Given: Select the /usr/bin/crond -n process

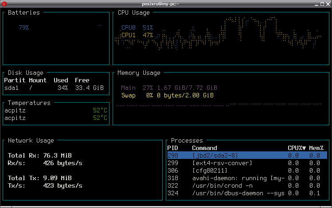Looking at the screenshot, I should click(x=247, y=185).
